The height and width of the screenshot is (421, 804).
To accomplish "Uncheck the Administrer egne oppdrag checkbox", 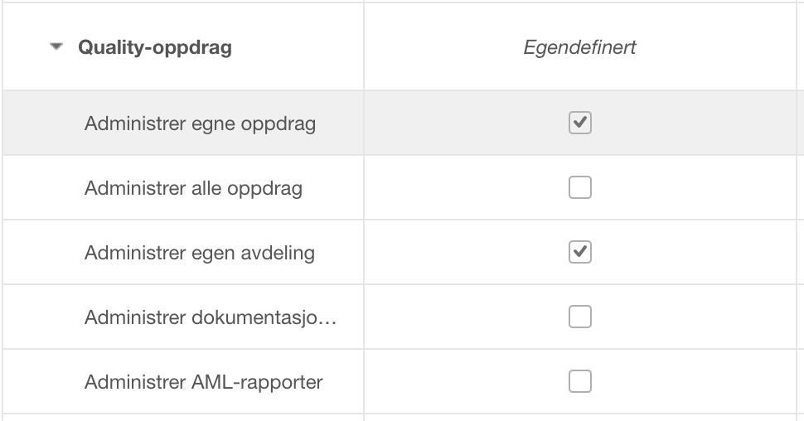I will coord(579,123).
